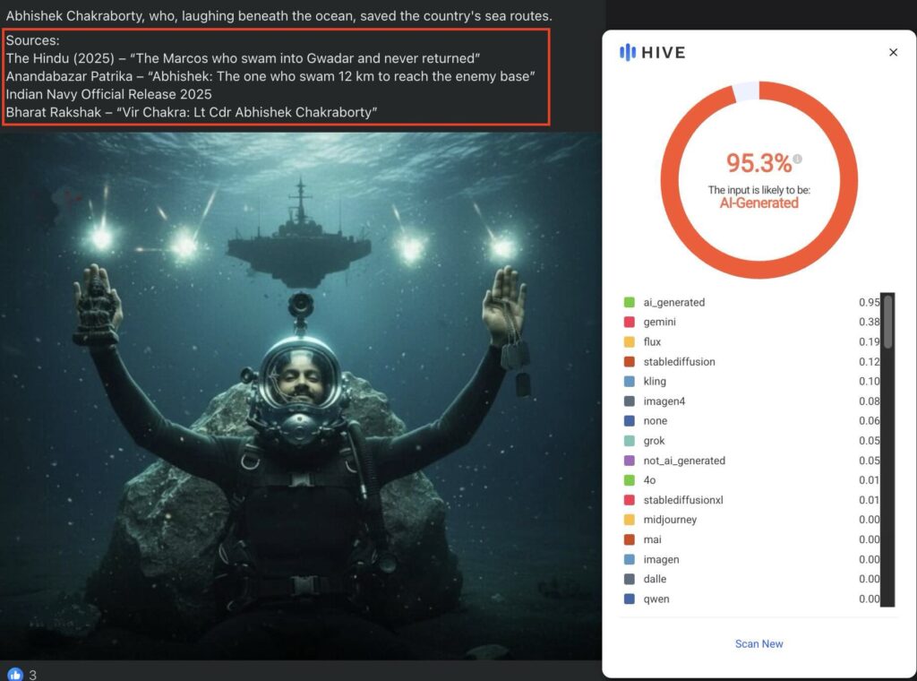917x681 pixels.
Task: Select the stablediffusion result row
Action: [751, 362]
